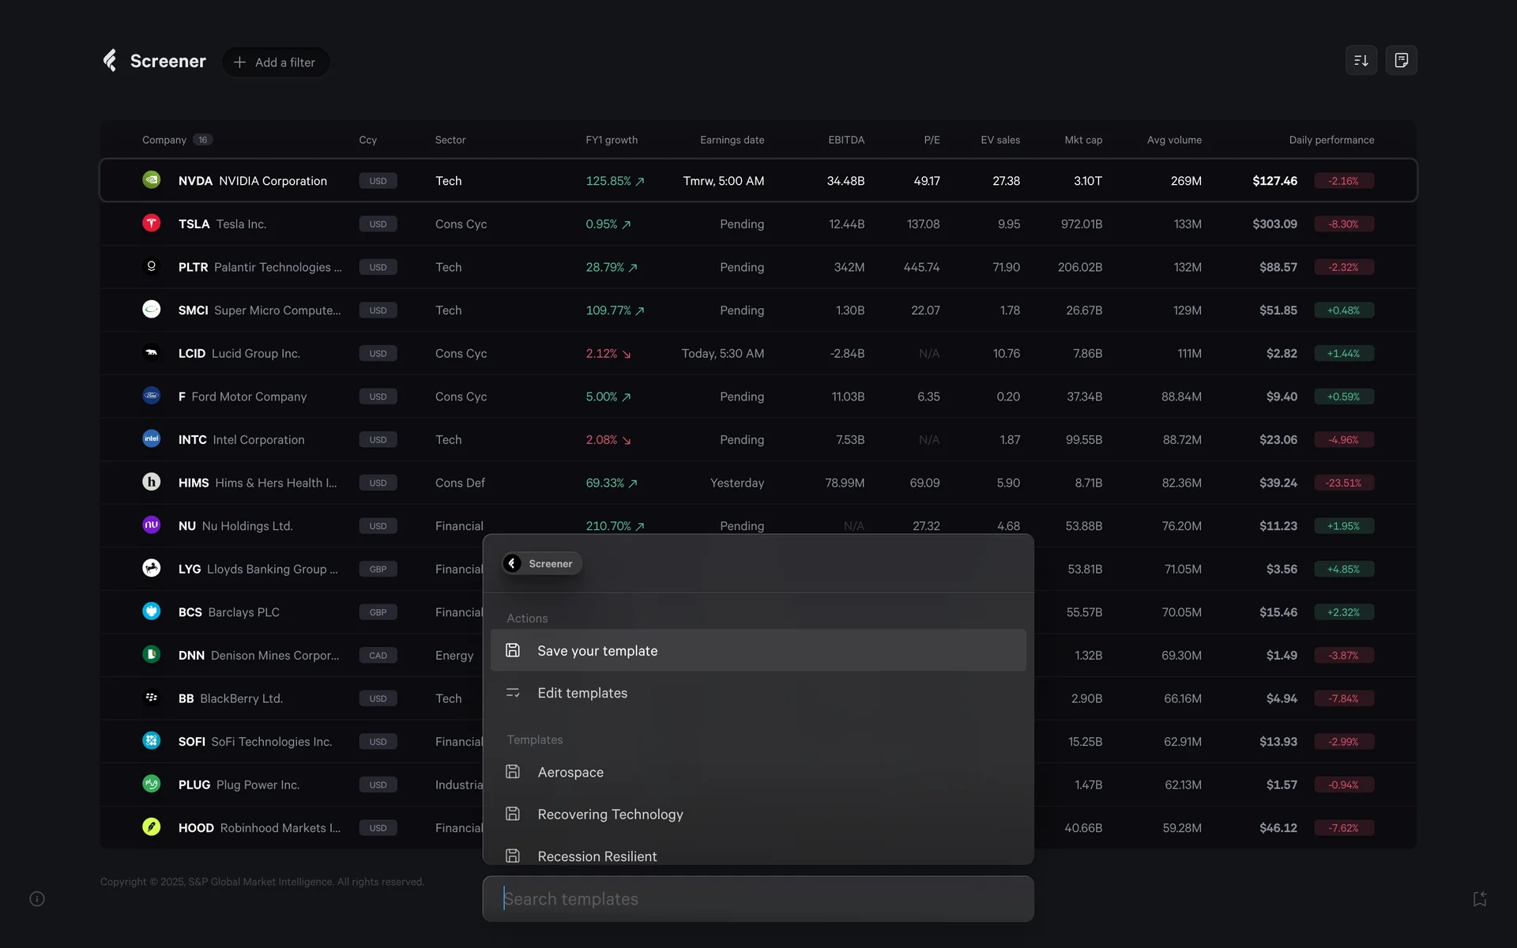Screen dimensions: 1517x948
Task: Select the Recession Resilient template
Action: pos(597,856)
